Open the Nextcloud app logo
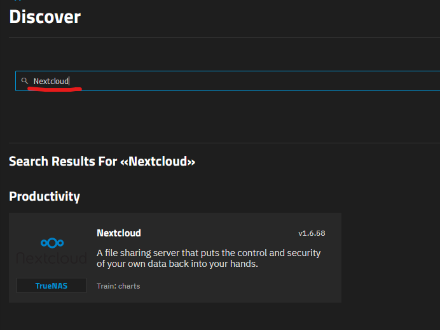This screenshot has height=330, width=440. click(52, 251)
